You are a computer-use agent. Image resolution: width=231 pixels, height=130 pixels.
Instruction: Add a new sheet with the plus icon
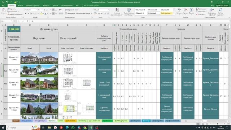pyautogui.click(x=186, y=121)
